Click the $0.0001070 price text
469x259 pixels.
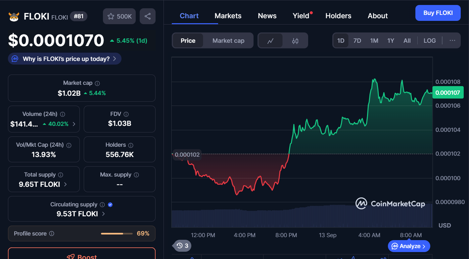56,41
